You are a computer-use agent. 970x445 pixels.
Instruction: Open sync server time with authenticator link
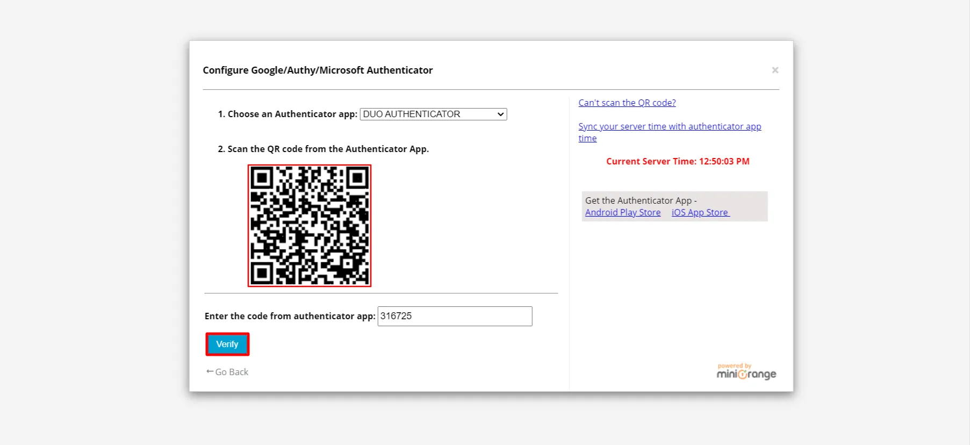[x=670, y=132]
